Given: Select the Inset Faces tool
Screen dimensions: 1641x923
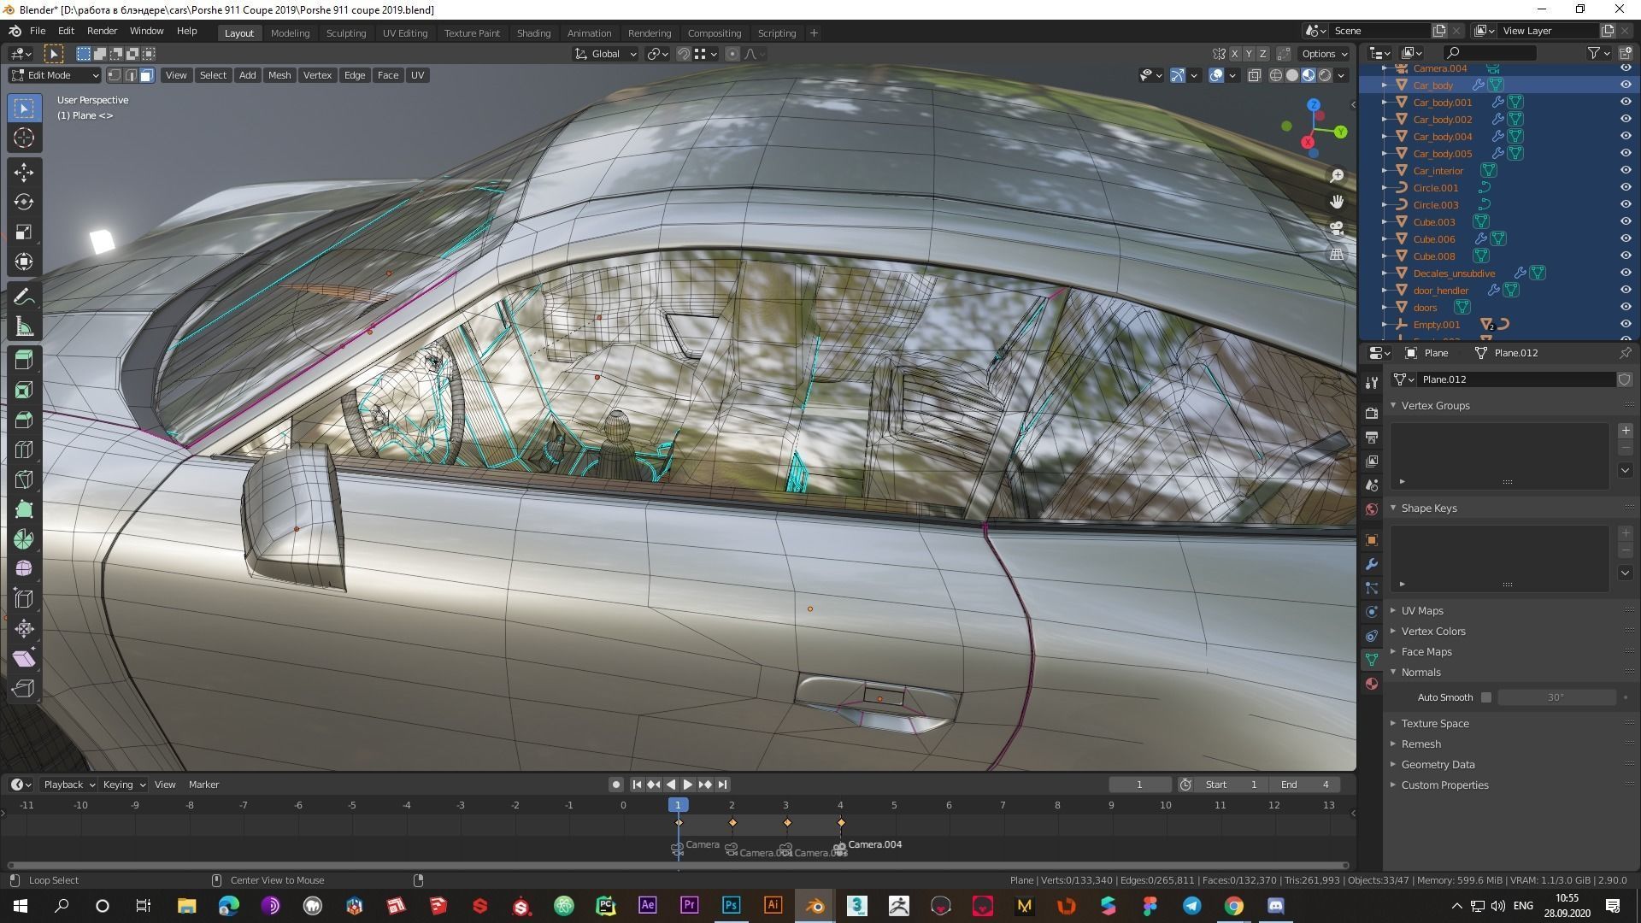Looking at the screenshot, I should click(x=24, y=390).
